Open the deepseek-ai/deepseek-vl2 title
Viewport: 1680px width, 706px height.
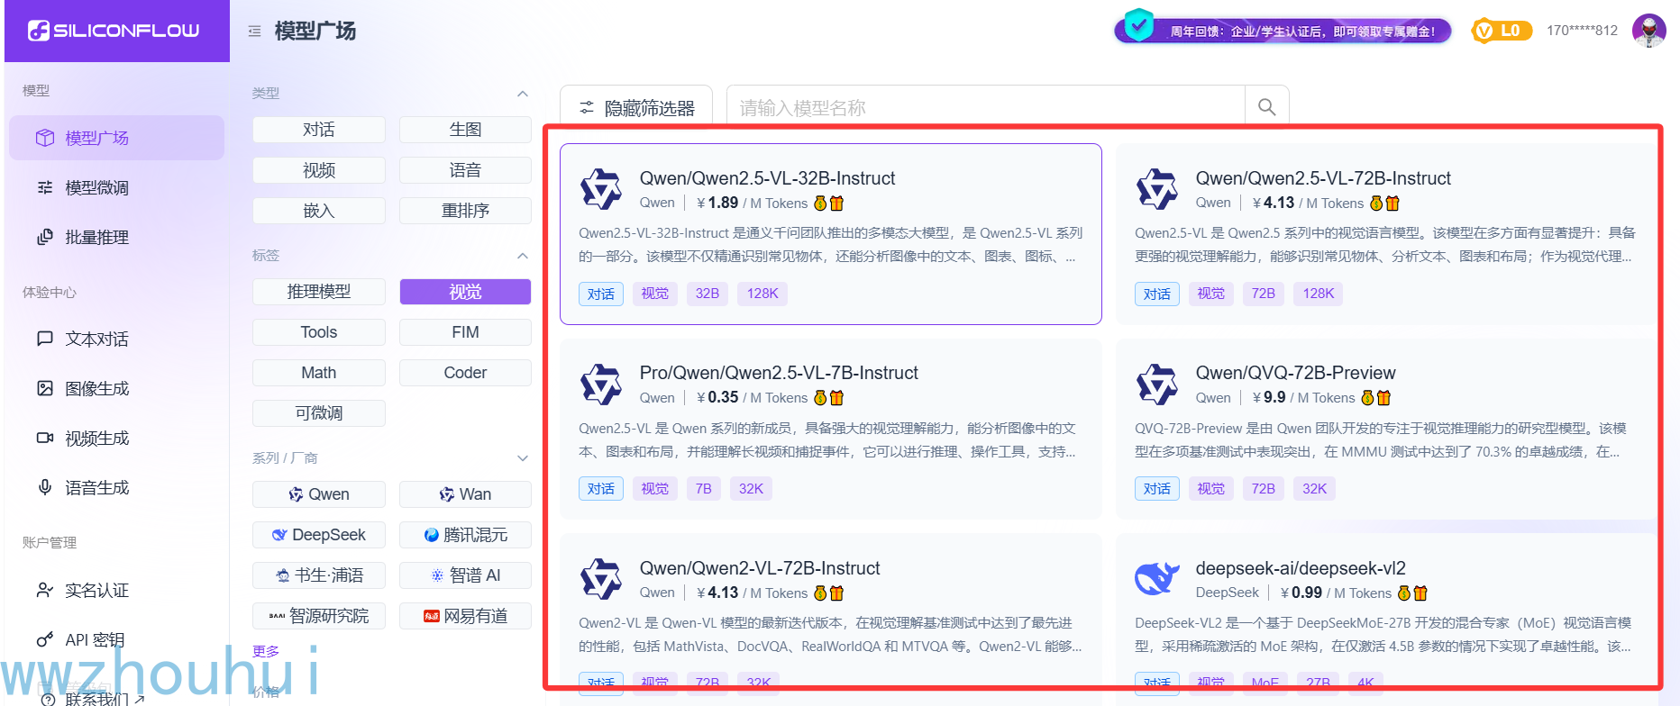pos(1301,568)
